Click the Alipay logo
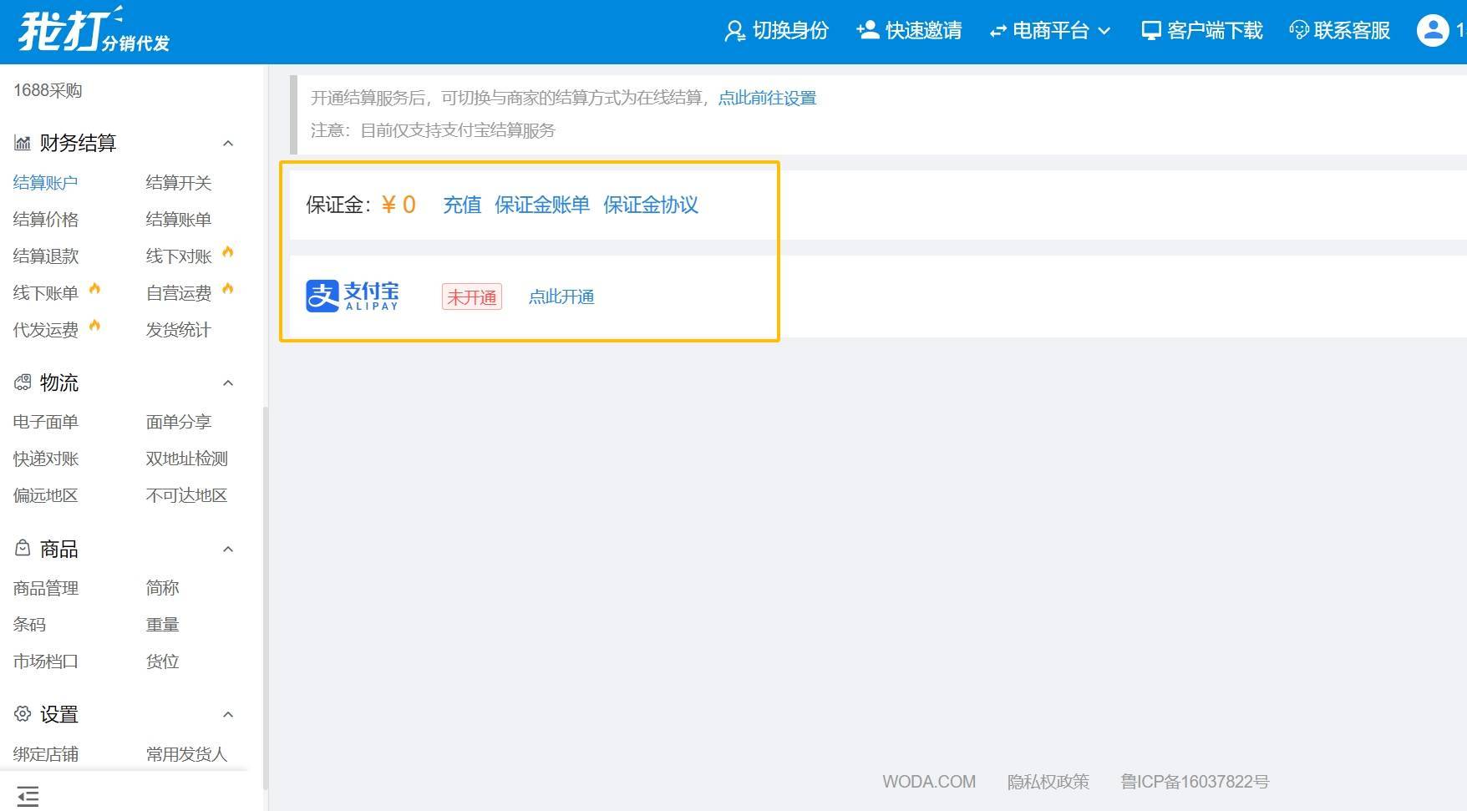This screenshot has height=811, width=1467. (352, 296)
